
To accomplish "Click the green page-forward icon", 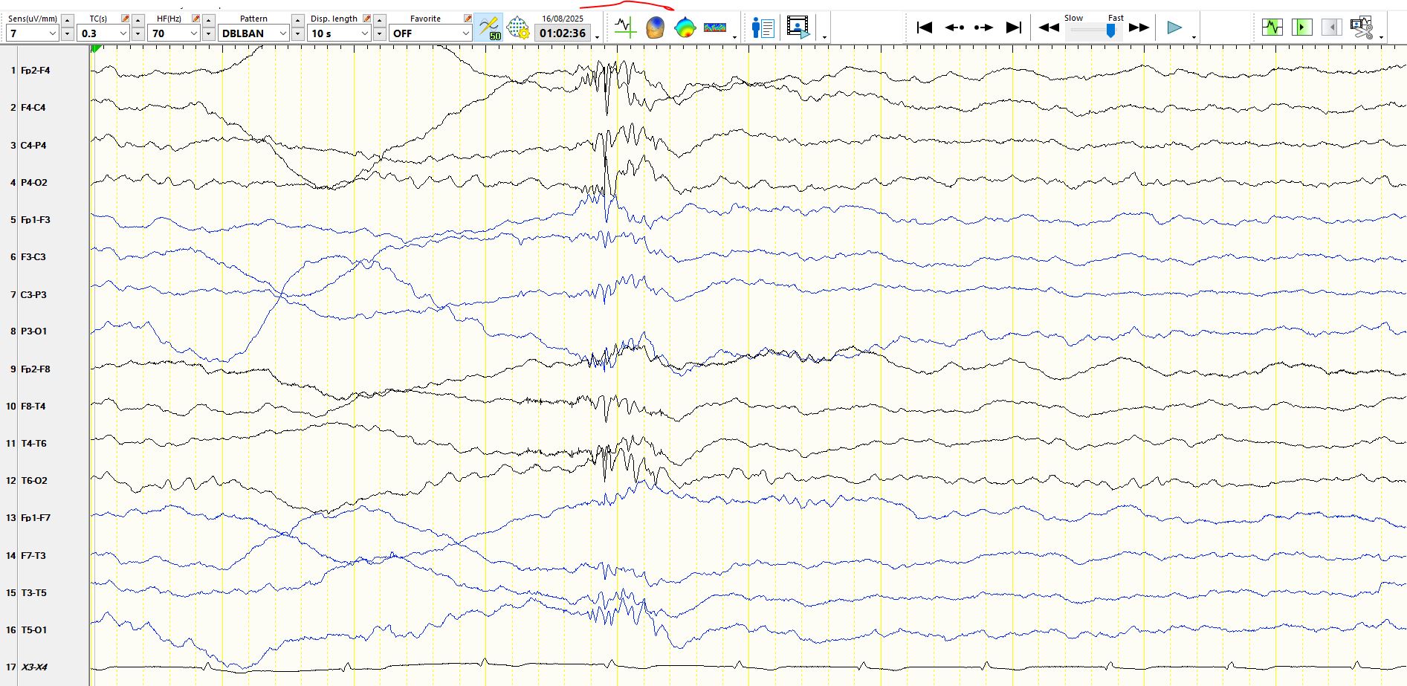I will (x=1301, y=27).
